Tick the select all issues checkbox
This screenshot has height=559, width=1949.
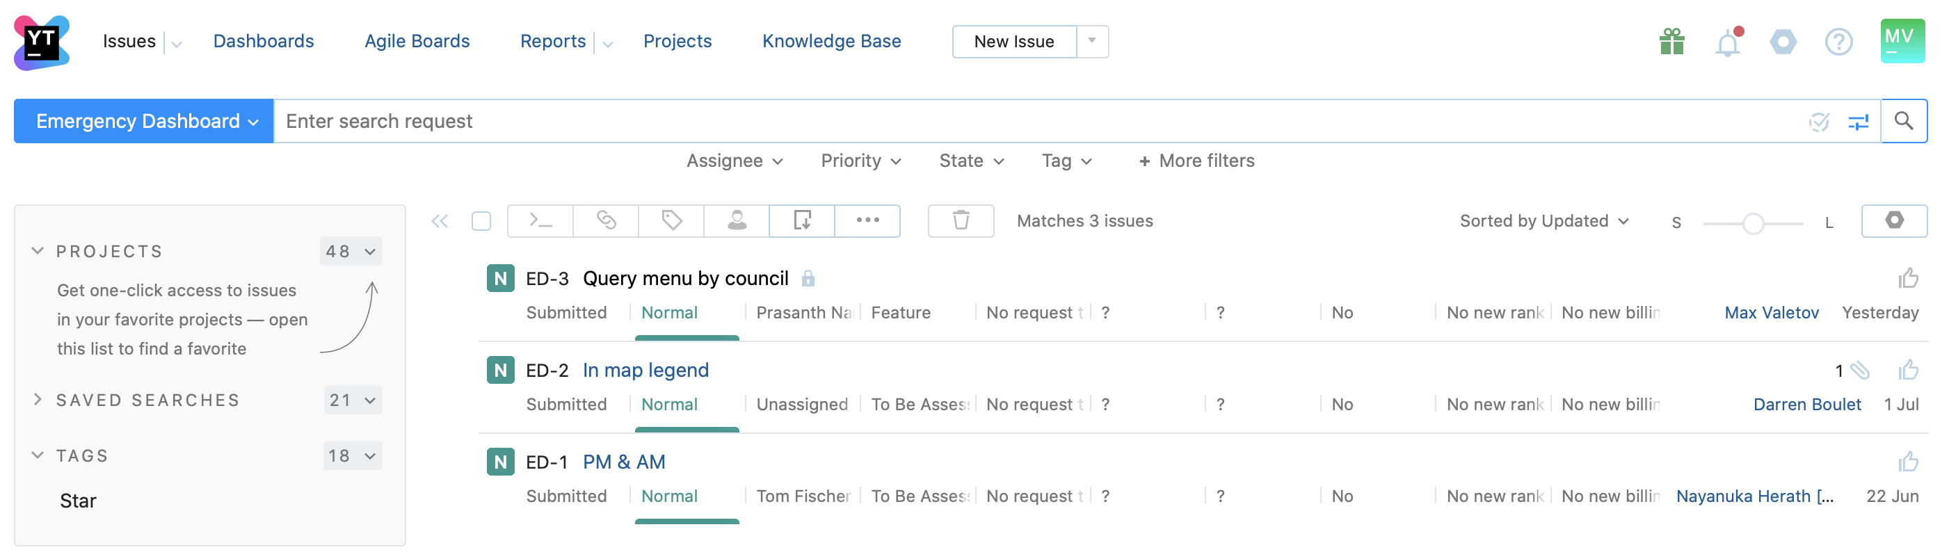[x=481, y=222]
